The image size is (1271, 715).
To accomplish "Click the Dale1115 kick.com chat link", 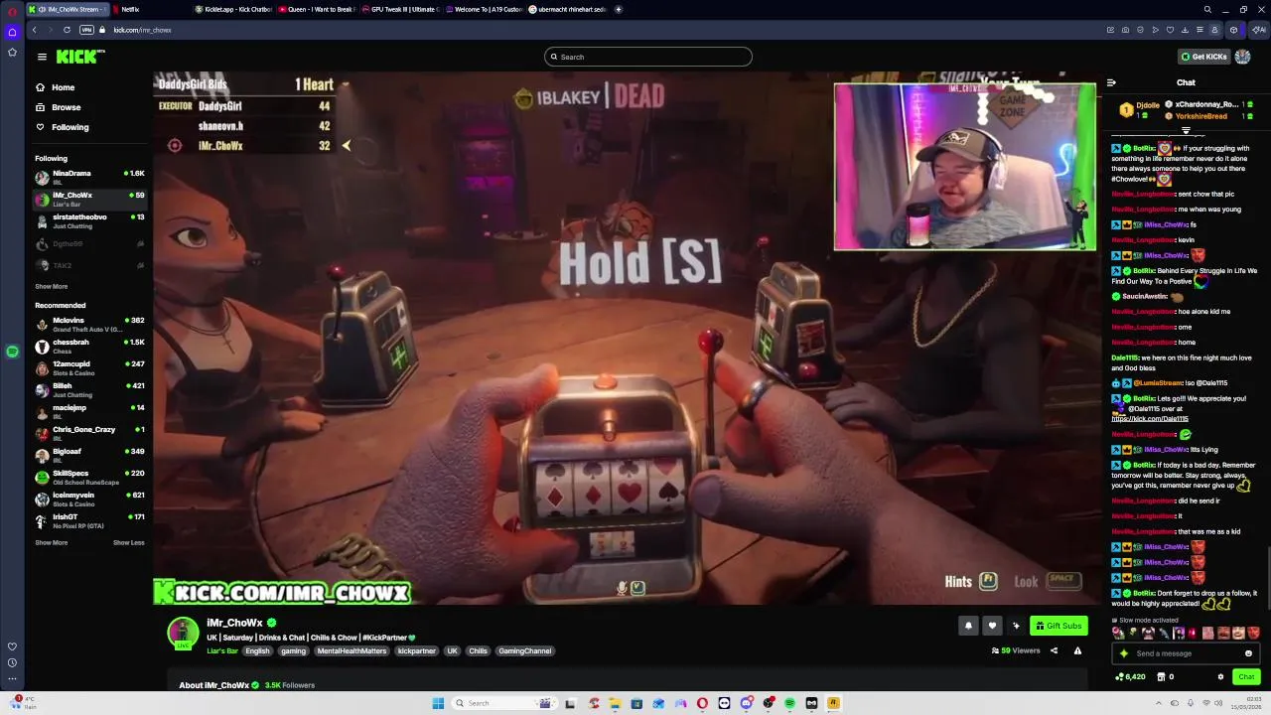I will coord(1150,419).
